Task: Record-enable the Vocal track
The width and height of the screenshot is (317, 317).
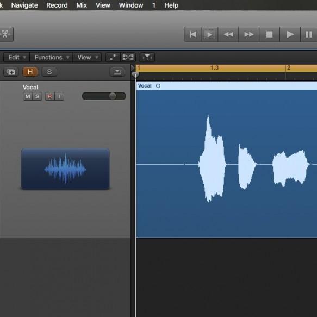Action: click(49, 96)
